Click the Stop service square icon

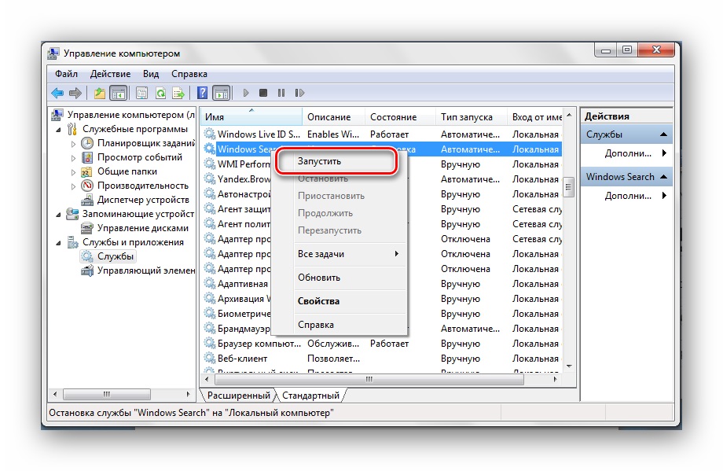(x=263, y=94)
